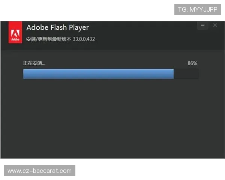Click the 安装/更新到最新版本 subtitle text
225x180 pixels.
point(48,39)
